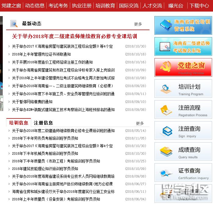Viewport: 213px width, 204px height.
Task: Click hammer and sickle emblem icon
Action: (x=165, y=66)
